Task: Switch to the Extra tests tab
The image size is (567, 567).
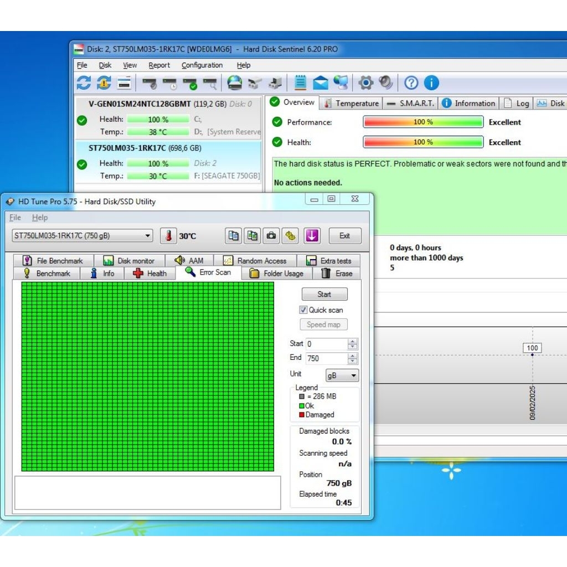Action: point(329,261)
